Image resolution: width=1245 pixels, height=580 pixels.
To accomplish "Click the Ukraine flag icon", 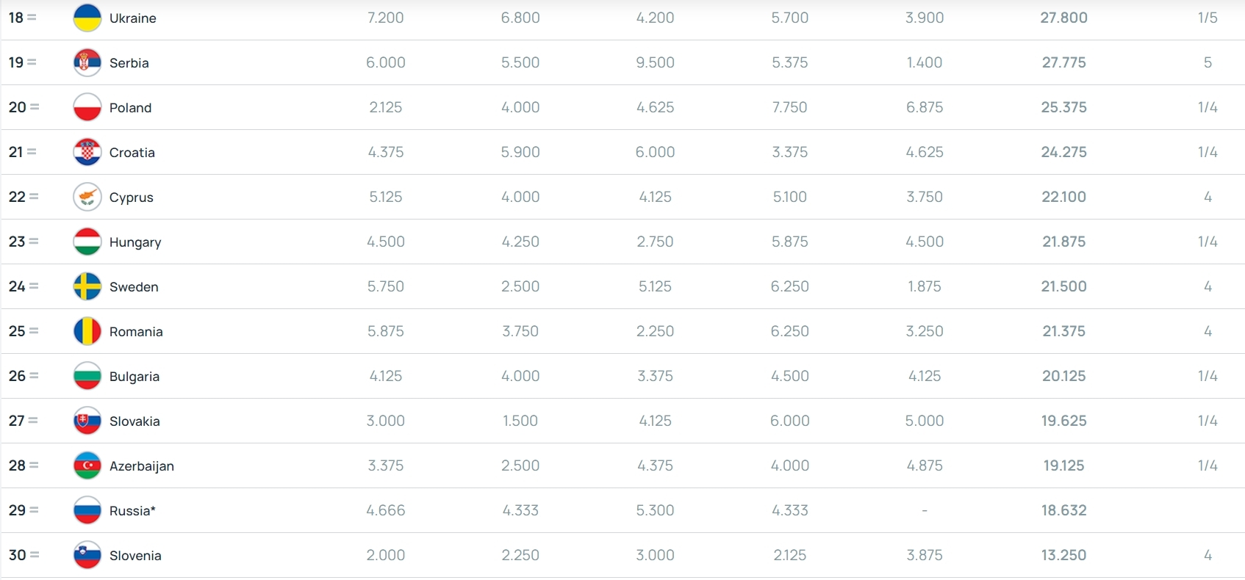I will coord(87,18).
